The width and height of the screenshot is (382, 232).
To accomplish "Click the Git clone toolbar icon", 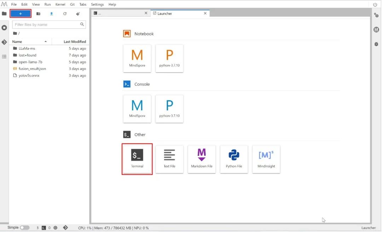I will point(78,14).
